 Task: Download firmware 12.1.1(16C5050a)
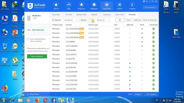click(x=154, y=29)
